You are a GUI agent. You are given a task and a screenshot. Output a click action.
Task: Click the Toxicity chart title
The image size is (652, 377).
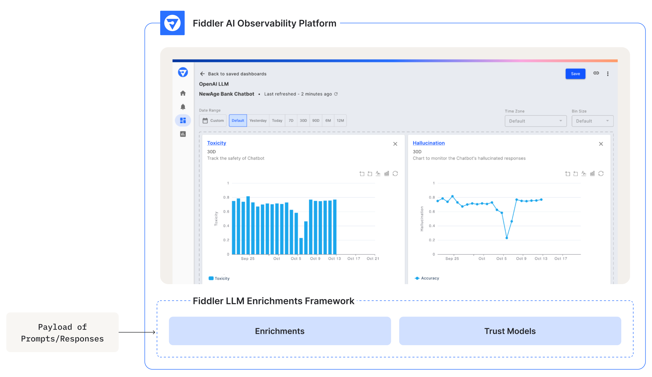pyautogui.click(x=216, y=143)
